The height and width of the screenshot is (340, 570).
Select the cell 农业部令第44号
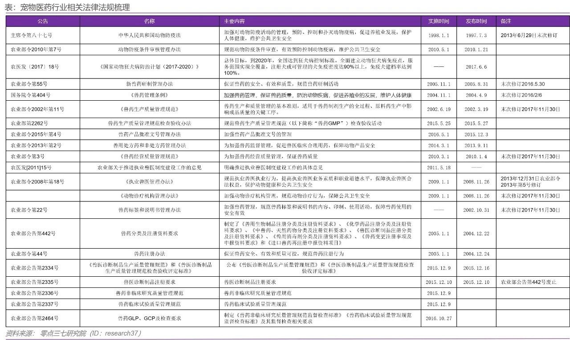(x=29, y=254)
